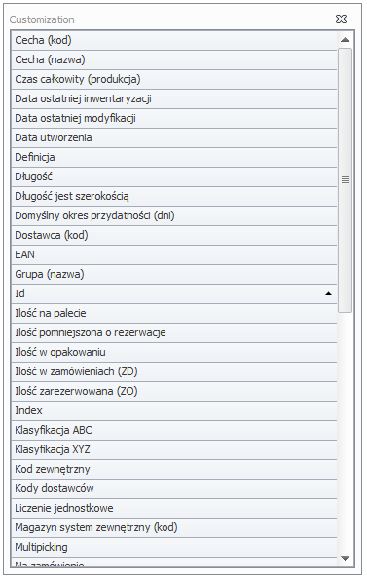Select the EAN column item
This screenshot has height=580, width=367.
pyautogui.click(x=174, y=254)
